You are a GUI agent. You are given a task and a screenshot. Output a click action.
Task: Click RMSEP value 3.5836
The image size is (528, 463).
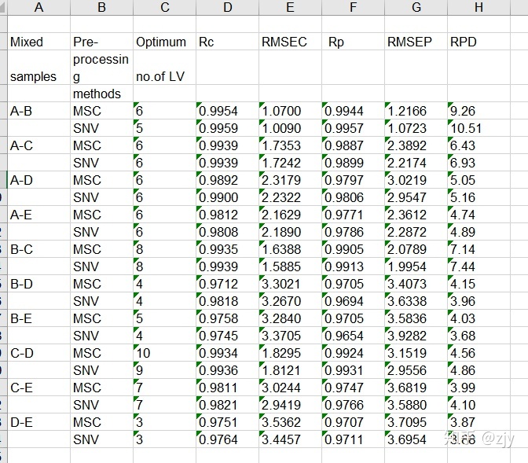(x=416, y=318)
